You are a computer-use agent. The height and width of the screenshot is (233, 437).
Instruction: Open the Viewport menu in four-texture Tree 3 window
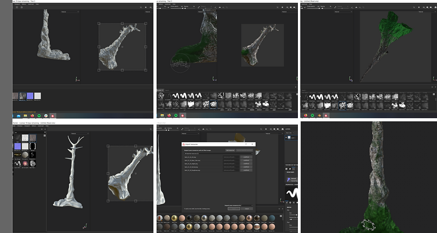(17, 4)
